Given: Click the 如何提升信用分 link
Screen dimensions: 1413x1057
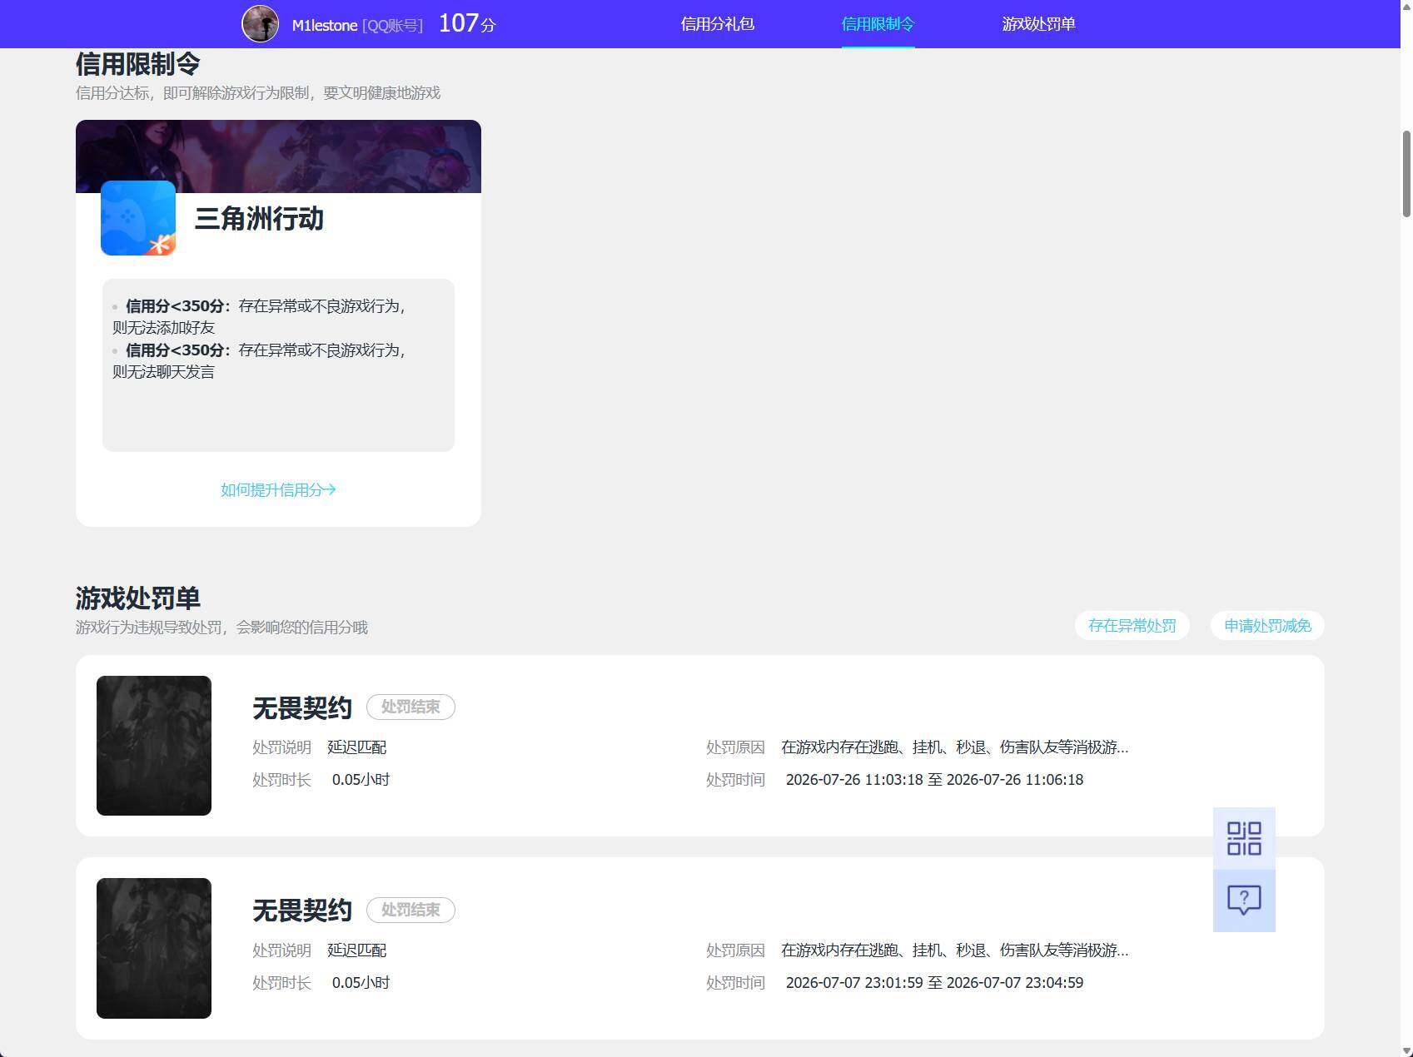Looking at the screenshot, I should (278, 489).
